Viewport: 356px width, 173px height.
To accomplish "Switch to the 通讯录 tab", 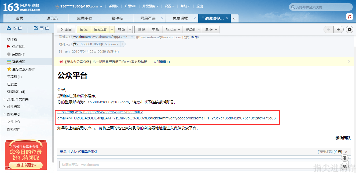I will point(52,18).
